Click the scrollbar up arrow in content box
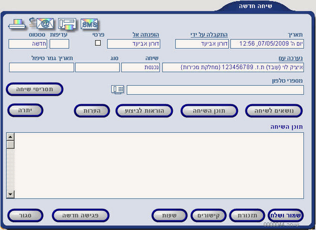 pyautogui.click(x=10, y=137)
